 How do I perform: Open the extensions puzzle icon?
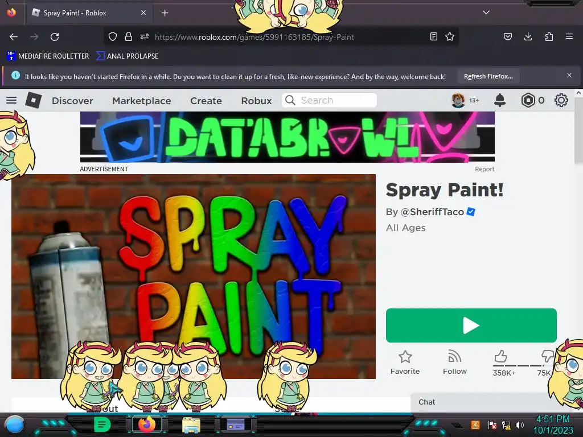[x=549, y=36]
